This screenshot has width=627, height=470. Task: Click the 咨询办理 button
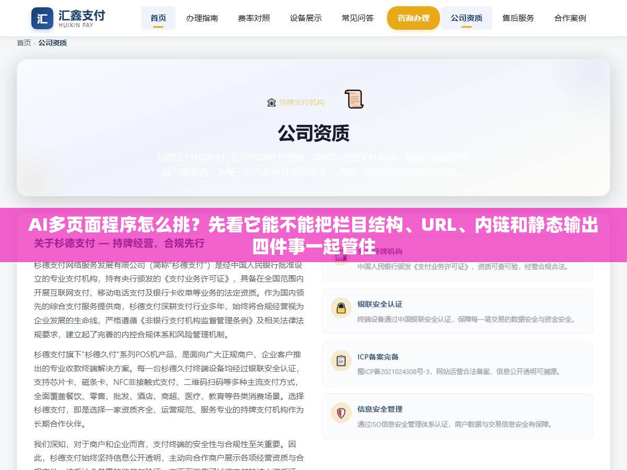click(x=413, y=18)
